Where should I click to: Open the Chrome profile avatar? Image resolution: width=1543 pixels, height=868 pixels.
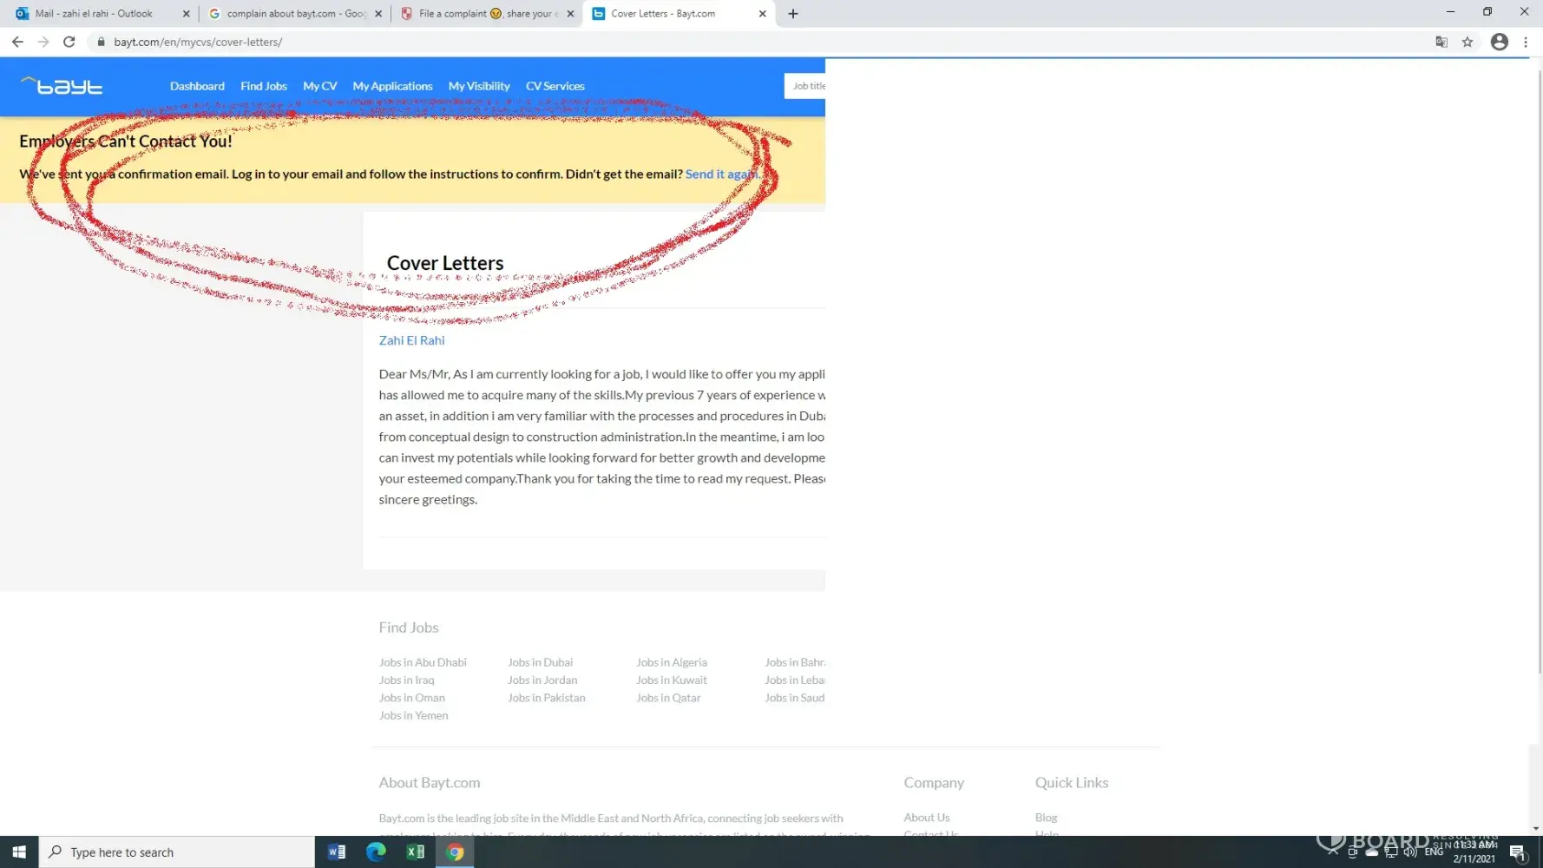point(1499,42)
